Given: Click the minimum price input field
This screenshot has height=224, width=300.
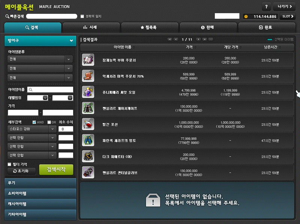Looking at the screenshot, I should click(23, 113).
